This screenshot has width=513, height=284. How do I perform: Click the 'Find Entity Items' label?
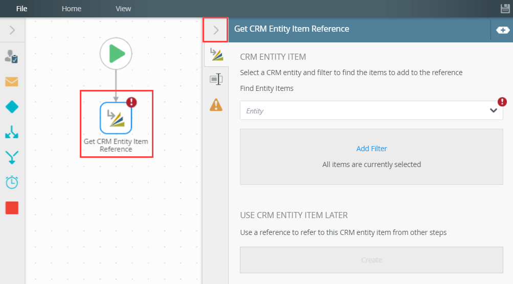[266, 88]
